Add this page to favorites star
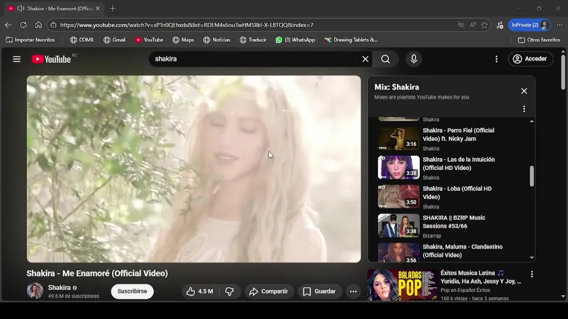Screen dimensions: 568x319 (485, 25)
